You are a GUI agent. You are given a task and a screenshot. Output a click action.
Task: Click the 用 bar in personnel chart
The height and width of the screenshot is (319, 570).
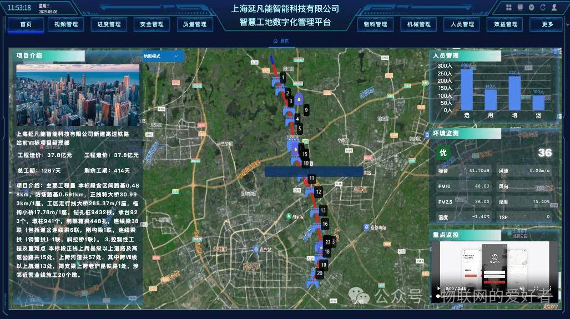click(x=491, y=99)
